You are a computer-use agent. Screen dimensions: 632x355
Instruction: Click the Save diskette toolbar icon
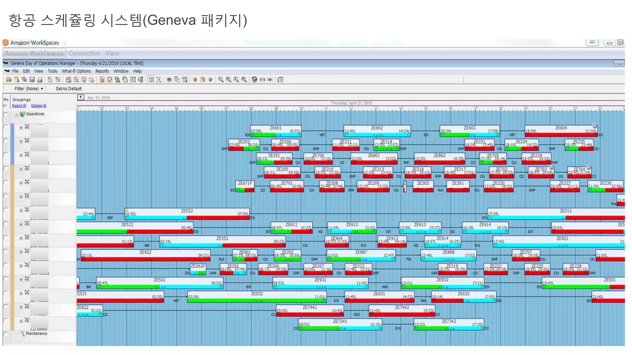[32, 80]
